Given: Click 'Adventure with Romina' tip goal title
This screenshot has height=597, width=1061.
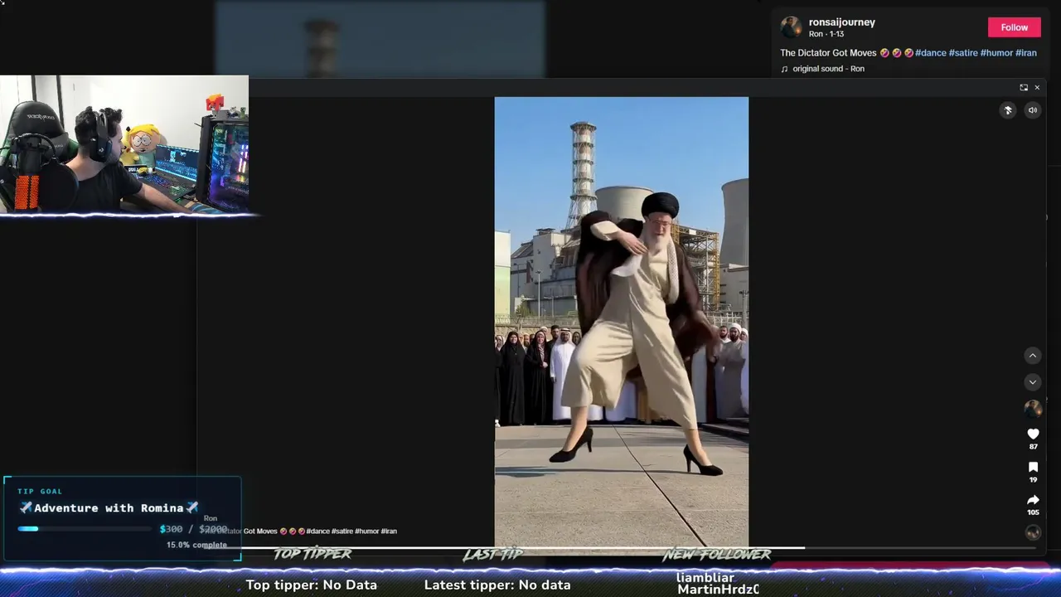Looking at the screenshot, I should pyautogui.click(x=109, y=508).
